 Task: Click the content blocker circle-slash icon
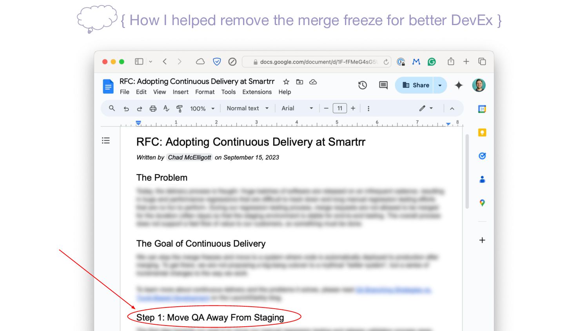click(232, 62)
